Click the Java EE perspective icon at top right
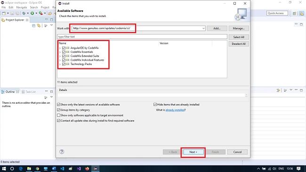This screenshot has width=306, height=172. [x=302, y=13]
